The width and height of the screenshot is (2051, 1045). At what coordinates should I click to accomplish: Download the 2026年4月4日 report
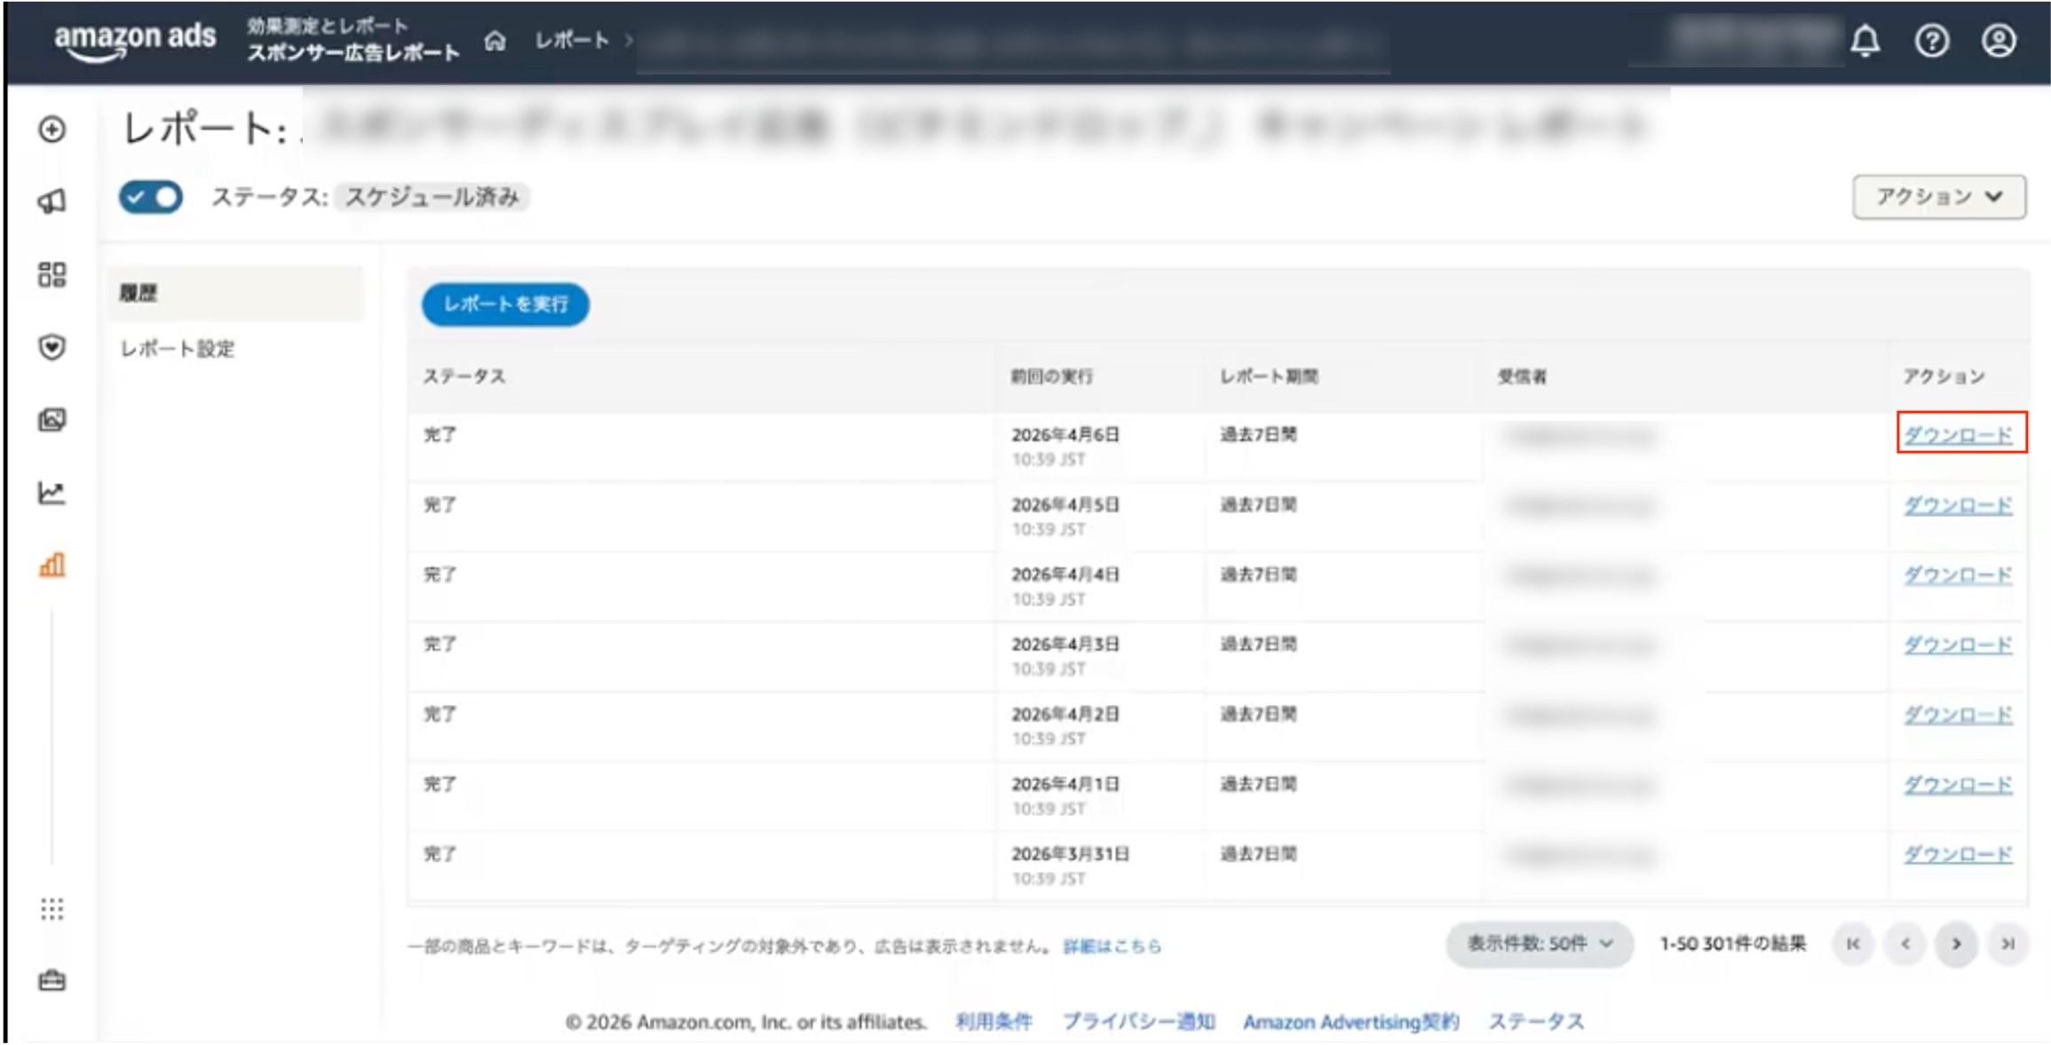(x=1958, y=575)
